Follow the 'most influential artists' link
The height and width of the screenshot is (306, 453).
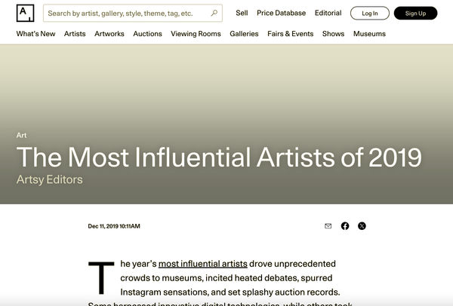202,264
